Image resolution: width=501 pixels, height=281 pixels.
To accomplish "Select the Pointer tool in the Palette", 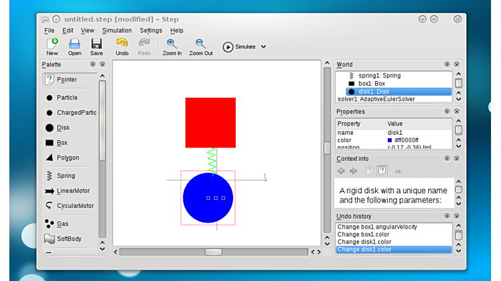I will click(x=49, y=80).
